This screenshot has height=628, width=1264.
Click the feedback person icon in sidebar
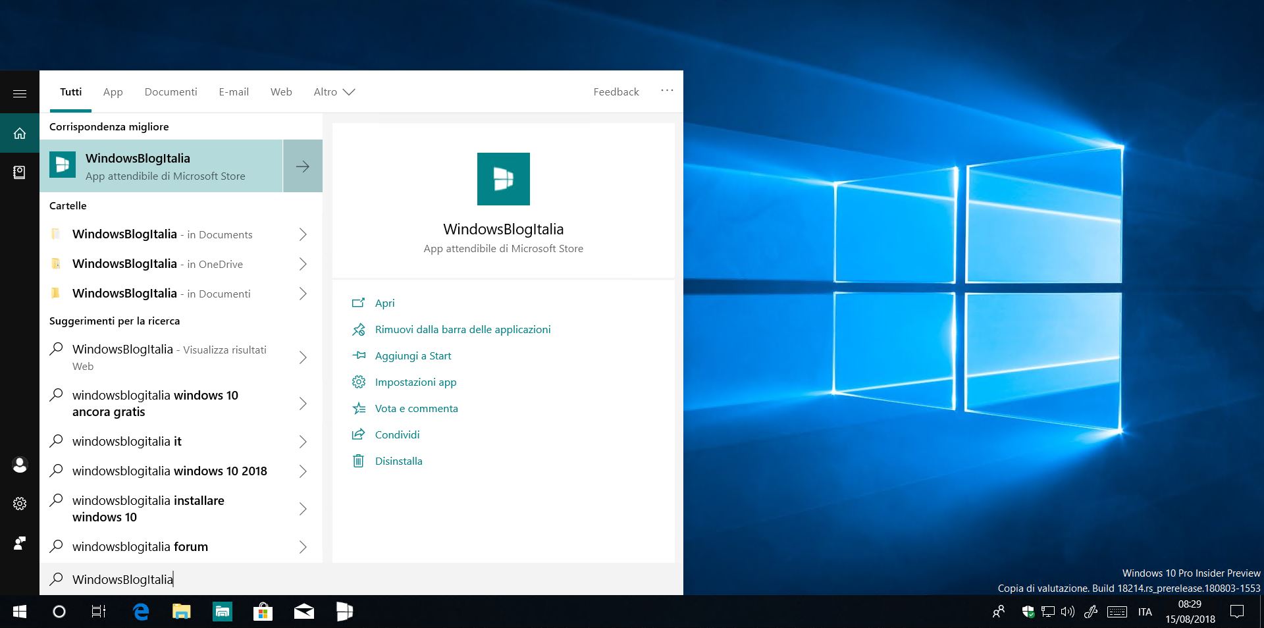pyautogui.click(x=20, y=543)
